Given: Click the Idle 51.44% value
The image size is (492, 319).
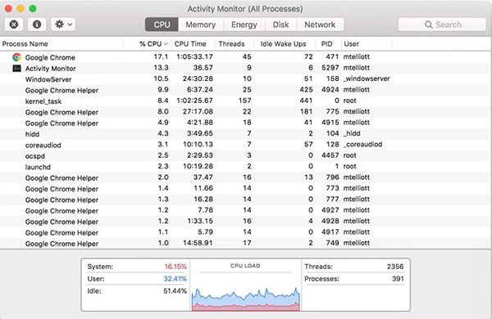Looking at the screenshot, I should 175,291.
